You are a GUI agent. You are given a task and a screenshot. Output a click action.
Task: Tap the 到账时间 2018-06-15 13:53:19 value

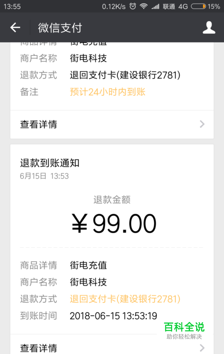pos(113,316)
